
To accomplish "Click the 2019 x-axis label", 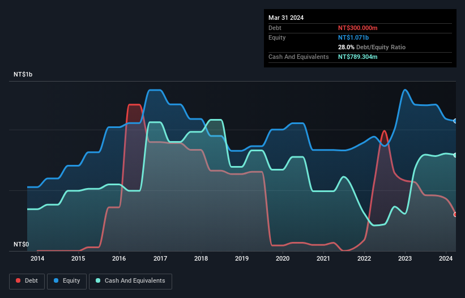I will tap(242, 258).
